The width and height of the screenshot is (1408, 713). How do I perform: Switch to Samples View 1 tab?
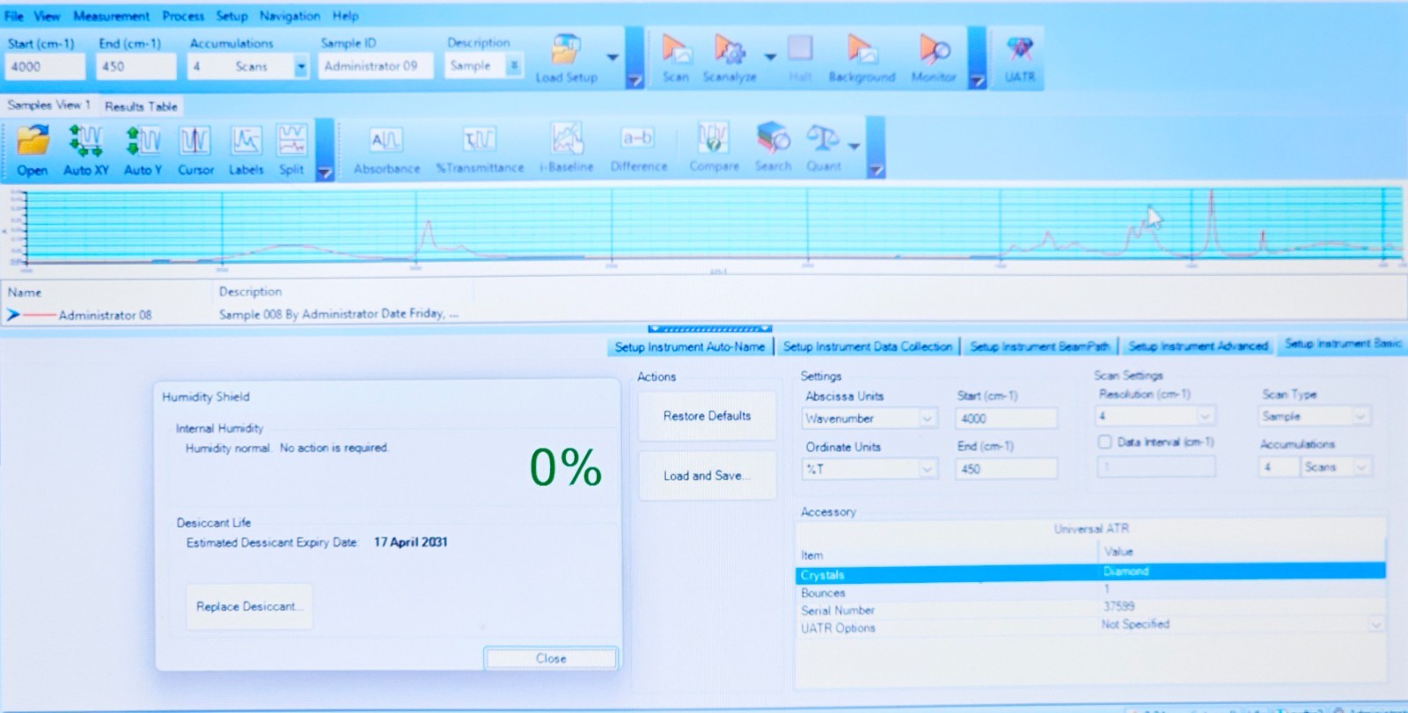(48, 105)
